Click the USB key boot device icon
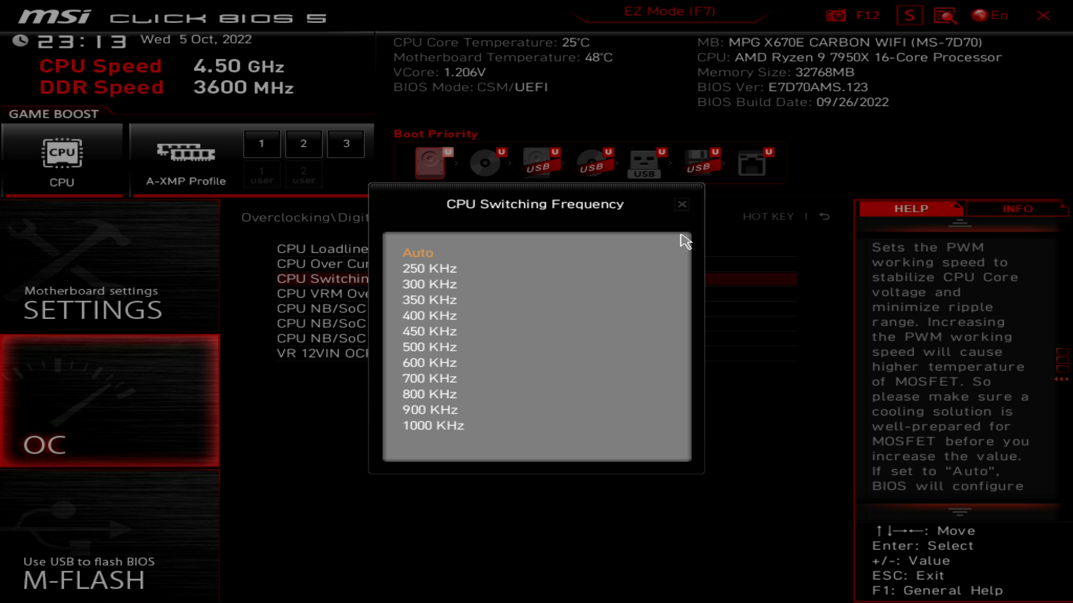The image size is (1073, 603). pyautogui.click(x=644, y=163)
